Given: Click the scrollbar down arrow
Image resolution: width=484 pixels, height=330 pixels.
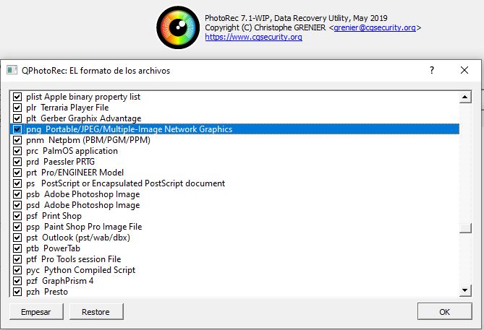Looking at the screenshot, I should pos(465,290).
